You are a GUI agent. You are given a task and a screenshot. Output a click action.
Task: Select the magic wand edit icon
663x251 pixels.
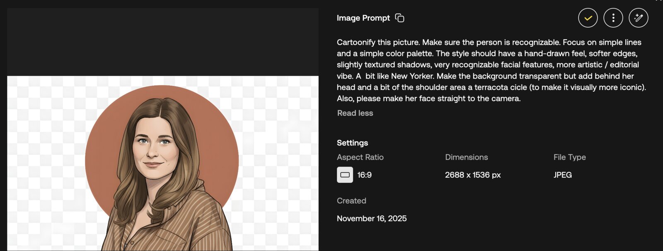click(x=638, y=18)
